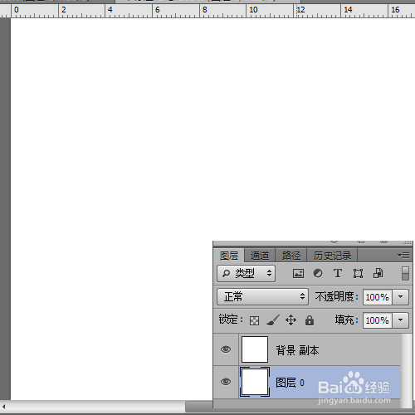Viewport: 415px width, 415px height.
Task: Expand the 不透明度 opacity slider arrow
Action: tap(401, 297)
